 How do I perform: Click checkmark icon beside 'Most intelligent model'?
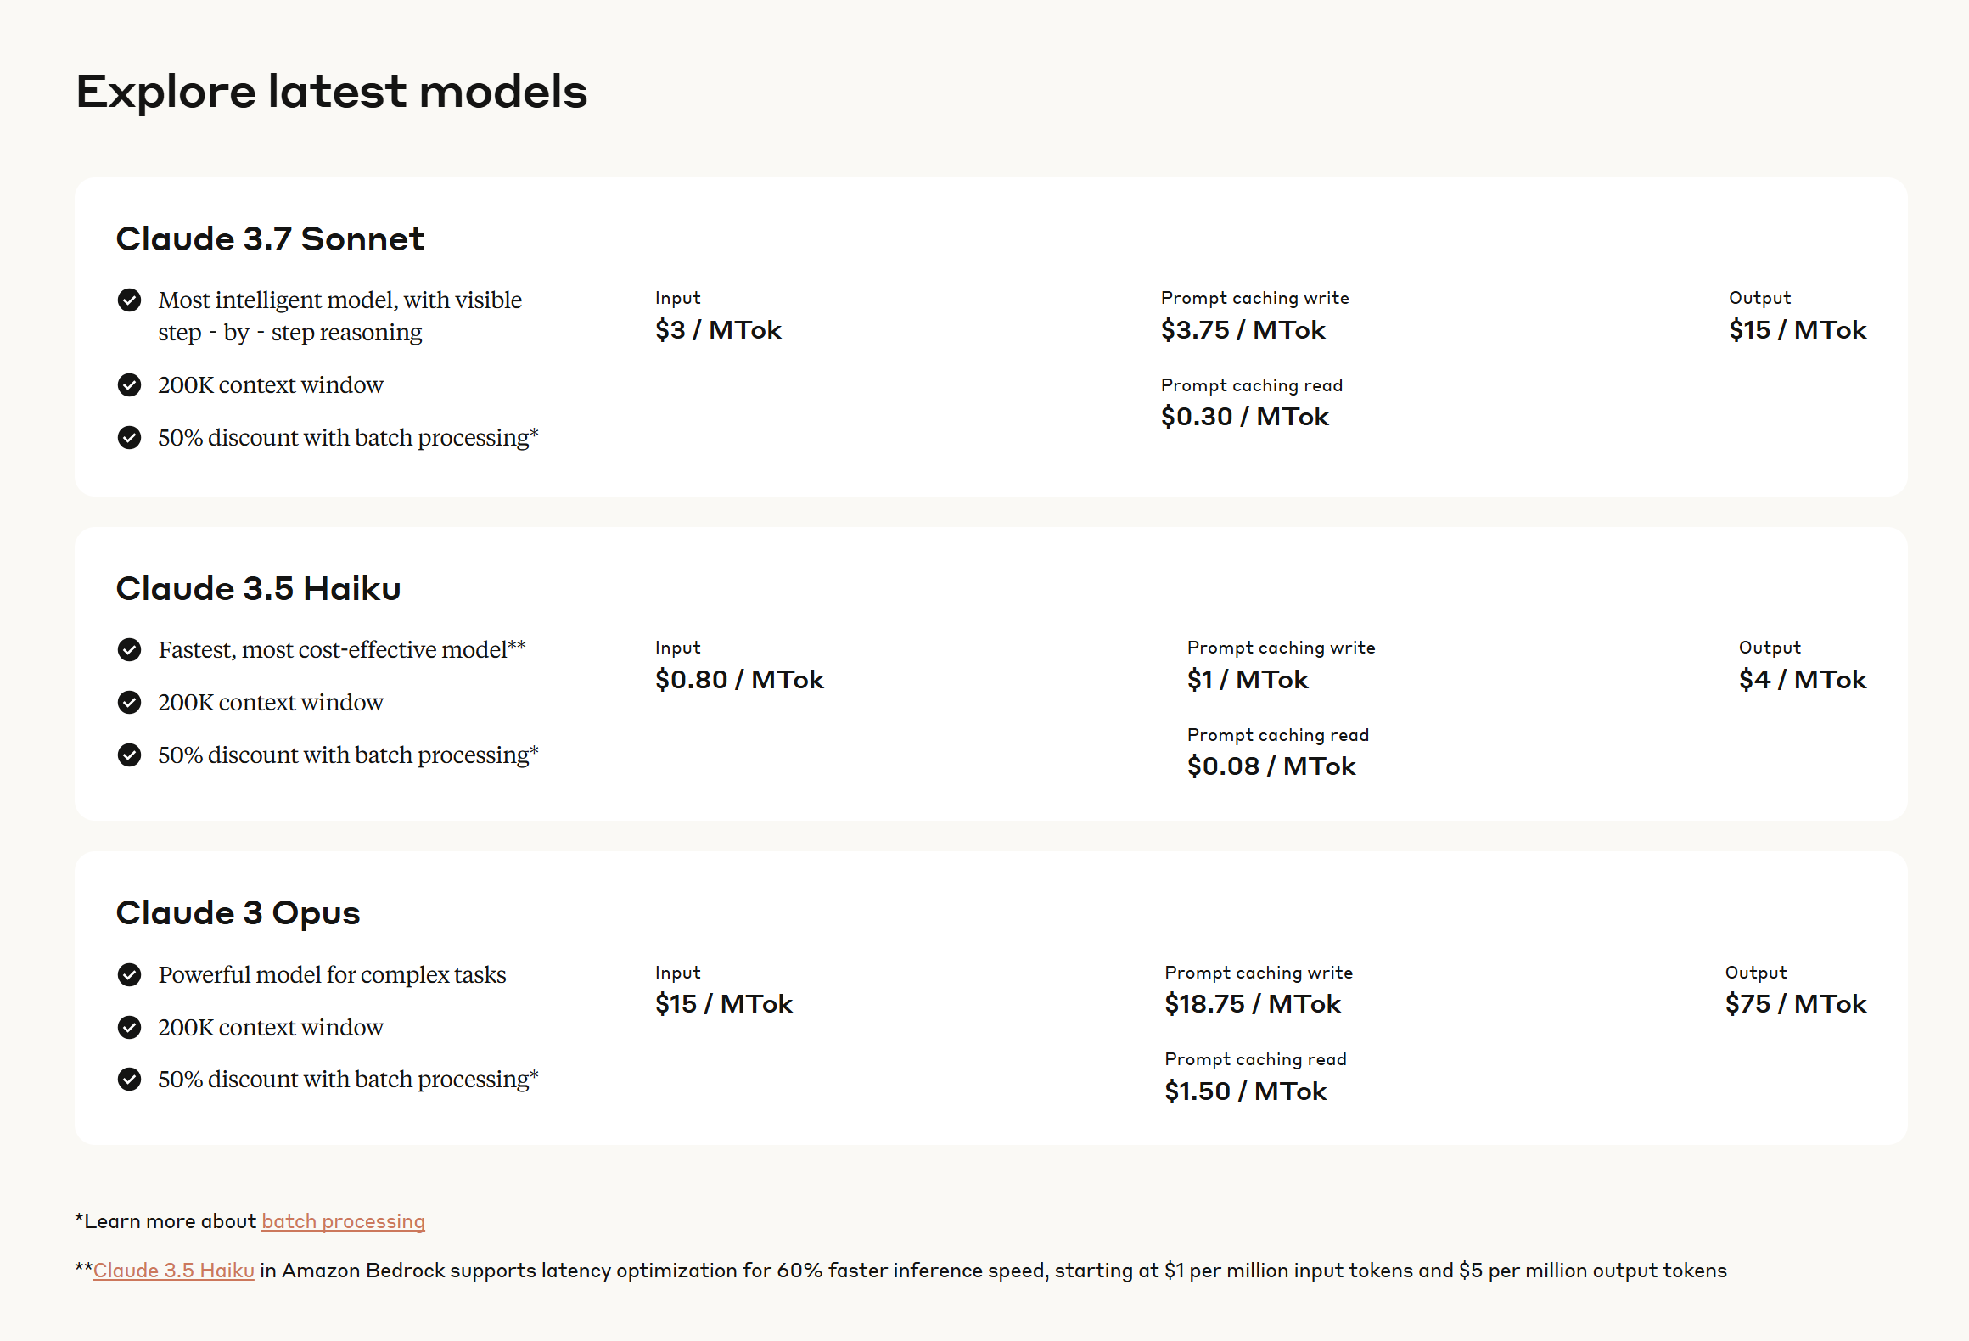point(129,300)
